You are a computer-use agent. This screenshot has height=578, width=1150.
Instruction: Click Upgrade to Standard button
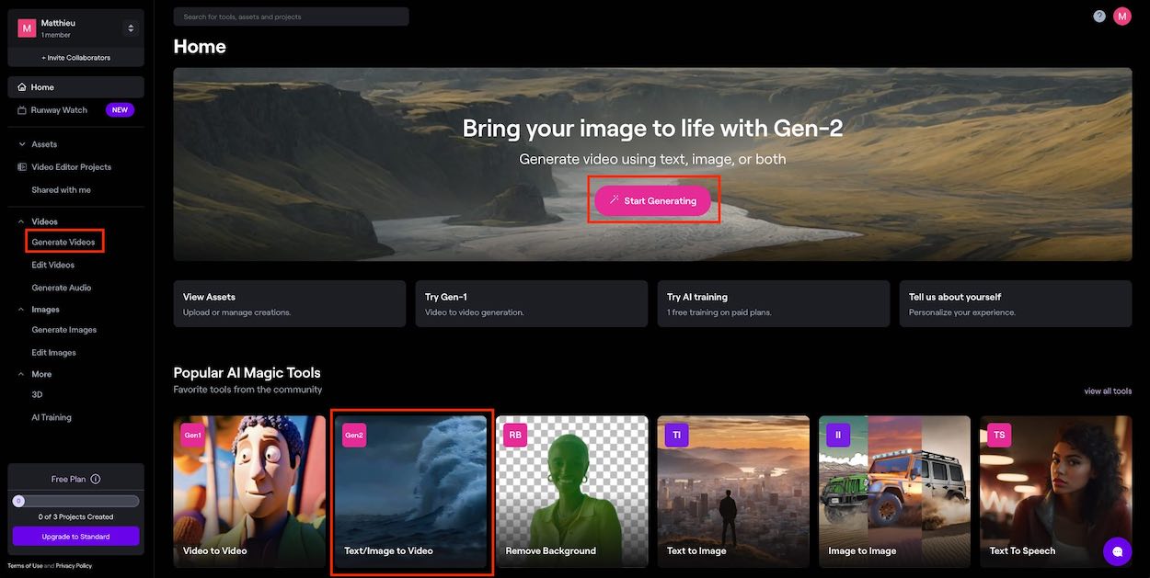(x=75, y=537)
